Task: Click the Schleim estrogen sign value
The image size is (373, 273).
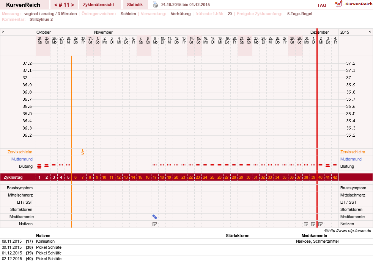Action: [x=128, y=14]
